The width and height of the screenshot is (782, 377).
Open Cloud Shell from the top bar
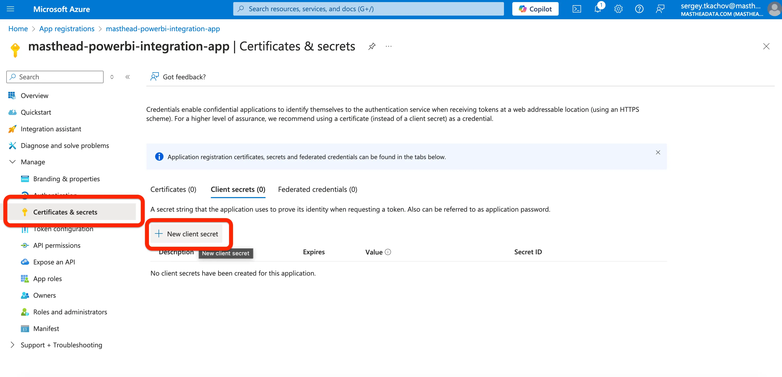(577, 9)
